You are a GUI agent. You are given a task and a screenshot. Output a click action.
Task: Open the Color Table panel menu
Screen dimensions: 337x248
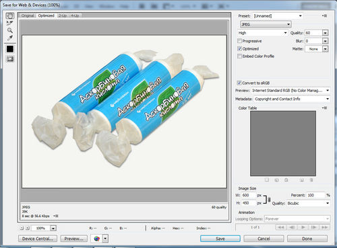click(x=325, y=108)
